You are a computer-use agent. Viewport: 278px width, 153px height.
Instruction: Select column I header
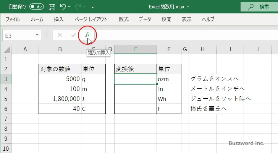tap(230, 49)
